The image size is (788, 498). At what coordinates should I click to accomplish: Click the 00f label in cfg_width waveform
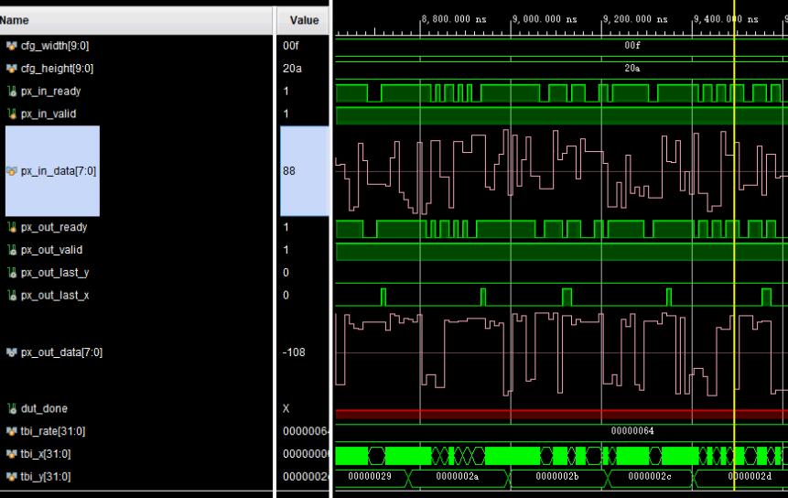pyautogui.click(x=632, y=45)
